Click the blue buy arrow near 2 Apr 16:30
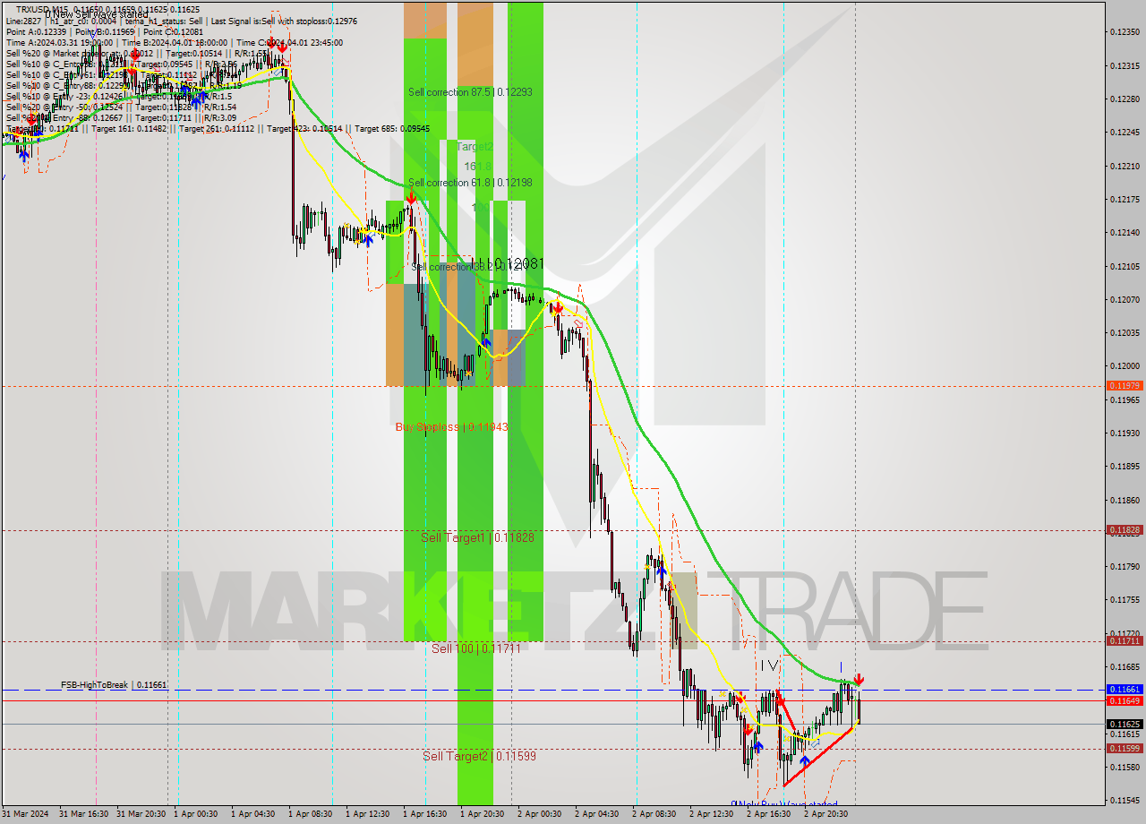Image resolution: width=1146 pixels, height=824 pixels. 757,746
